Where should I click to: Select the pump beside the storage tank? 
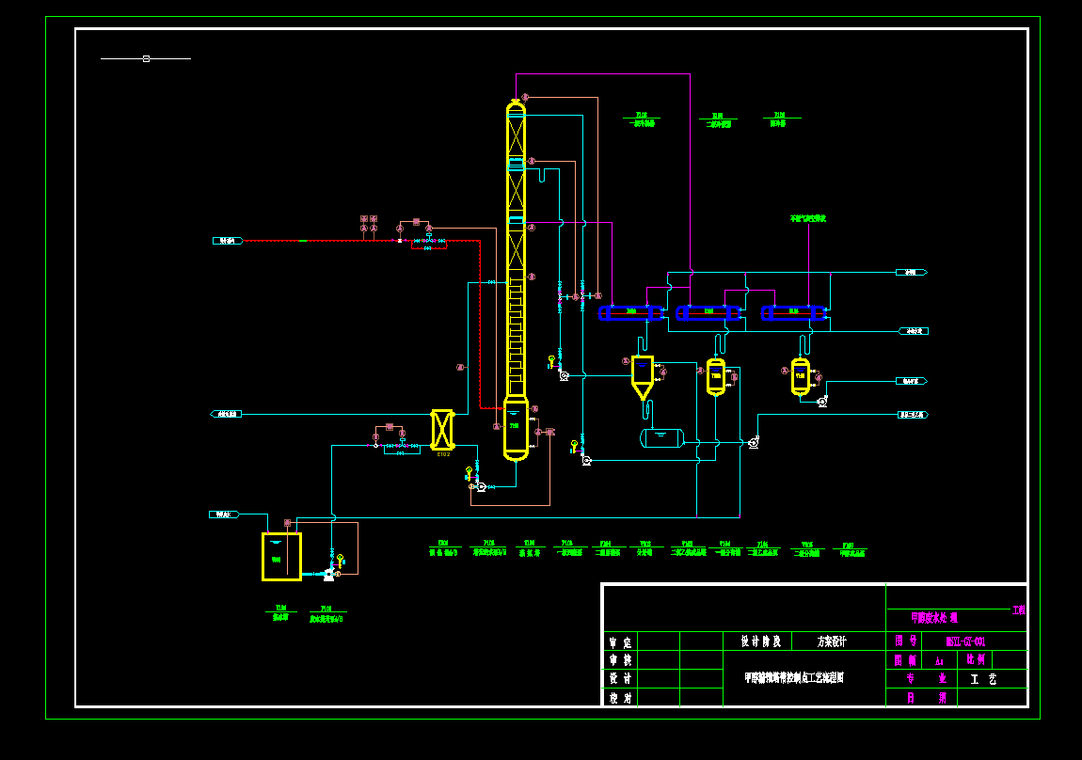(x=329, y=574)
